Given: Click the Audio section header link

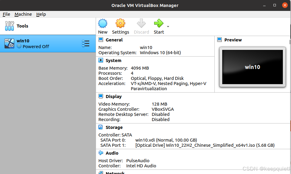Looking at the screenshot, I should coord(112,153).
